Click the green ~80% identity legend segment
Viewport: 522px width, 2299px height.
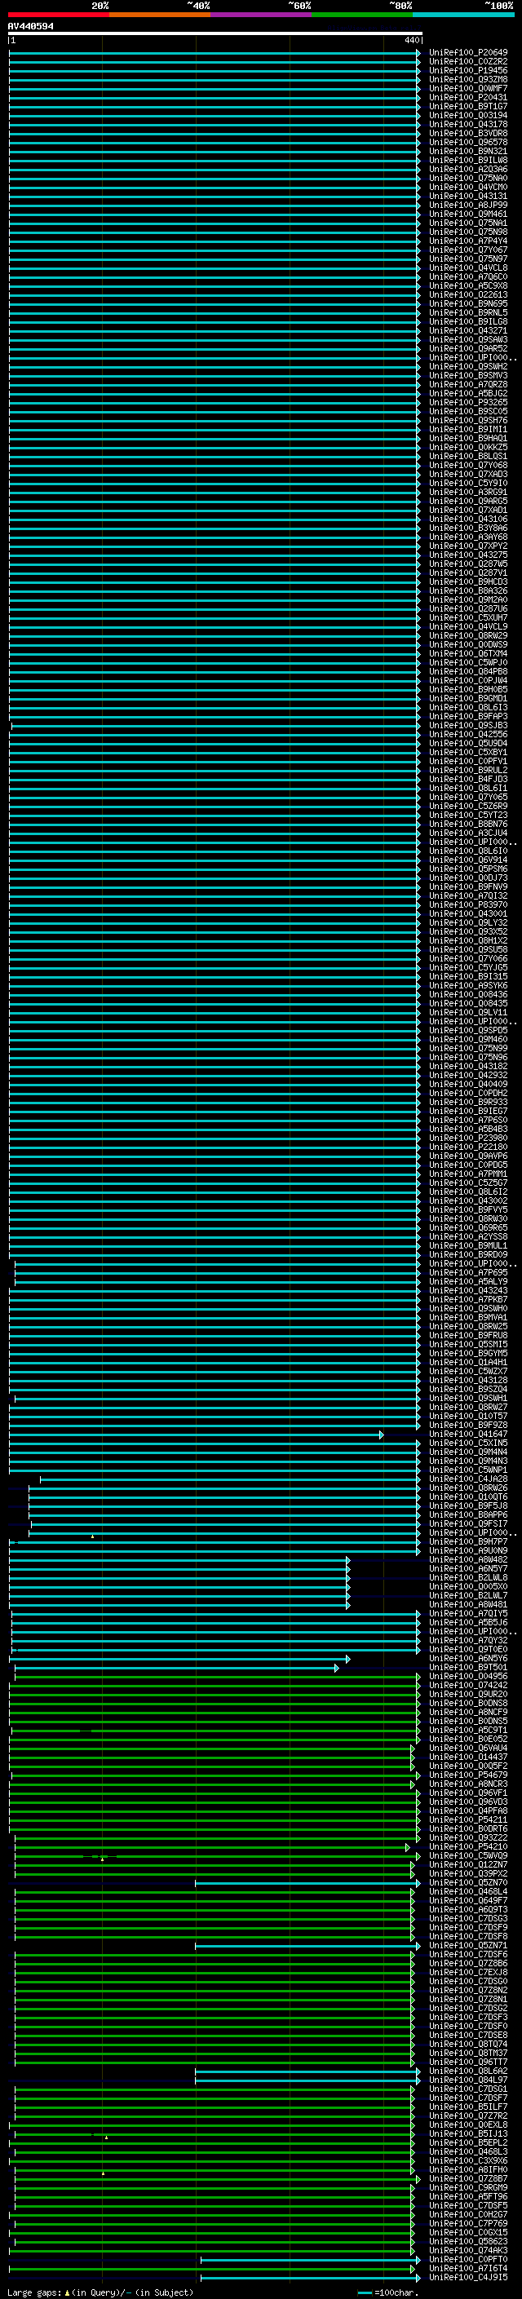click(x=362, y=15)
